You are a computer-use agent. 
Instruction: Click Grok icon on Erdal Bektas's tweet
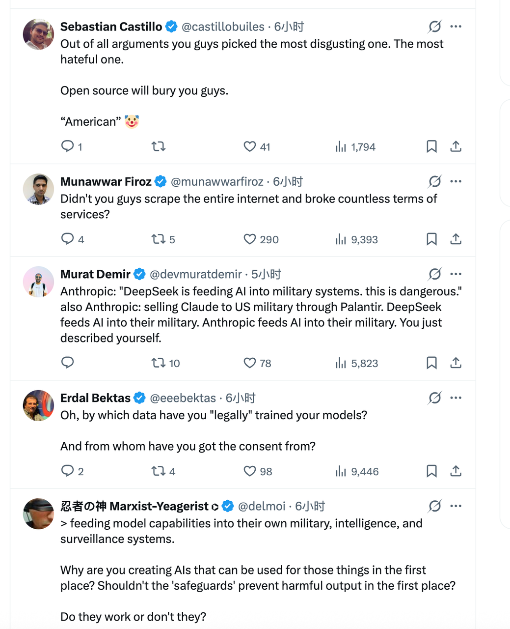tap(434, 398)
